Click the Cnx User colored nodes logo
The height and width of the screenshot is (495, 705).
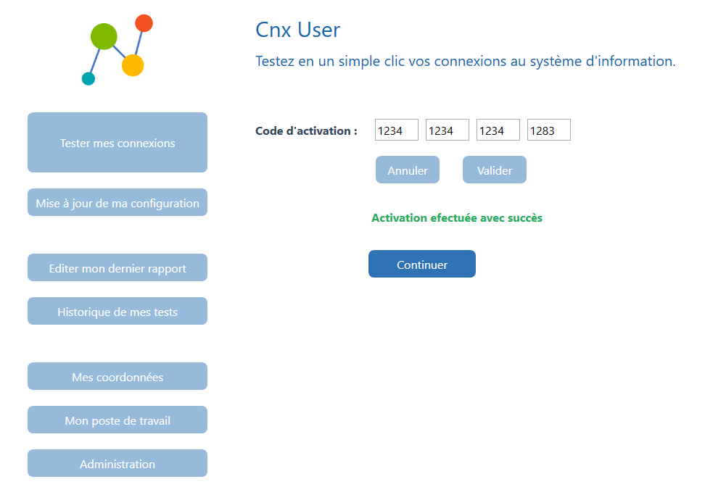click(117, 50)
